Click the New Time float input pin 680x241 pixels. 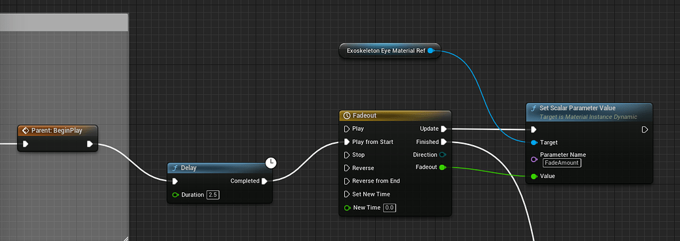click(x=347, y=208)
